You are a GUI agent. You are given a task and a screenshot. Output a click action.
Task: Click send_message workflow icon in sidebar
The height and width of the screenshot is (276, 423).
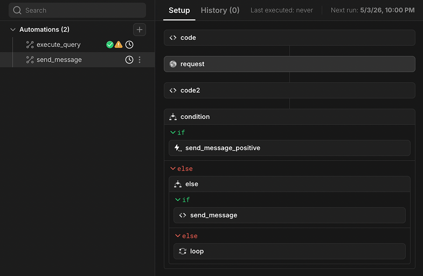(x=30, y=60)
